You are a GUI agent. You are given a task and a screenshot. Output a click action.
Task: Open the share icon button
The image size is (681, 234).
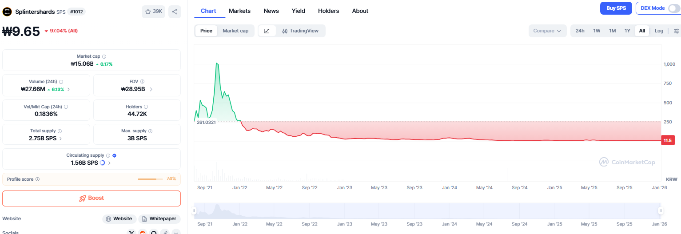coord(175,12)
